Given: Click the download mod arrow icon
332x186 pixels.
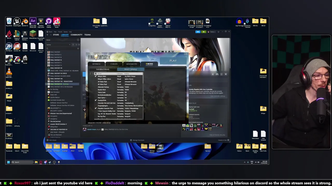Looking at the screenshot, I should click(x=92, y=74).
